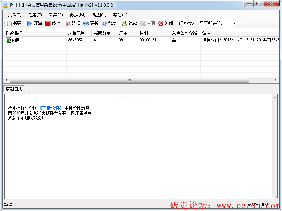The image size is (282, 211).
Task: Sort by 采集公司介绍 column header
Action: (185, 33)
